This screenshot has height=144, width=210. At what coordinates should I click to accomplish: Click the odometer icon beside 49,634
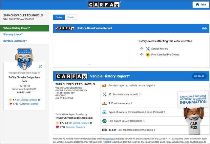click(x=104, y=130)
